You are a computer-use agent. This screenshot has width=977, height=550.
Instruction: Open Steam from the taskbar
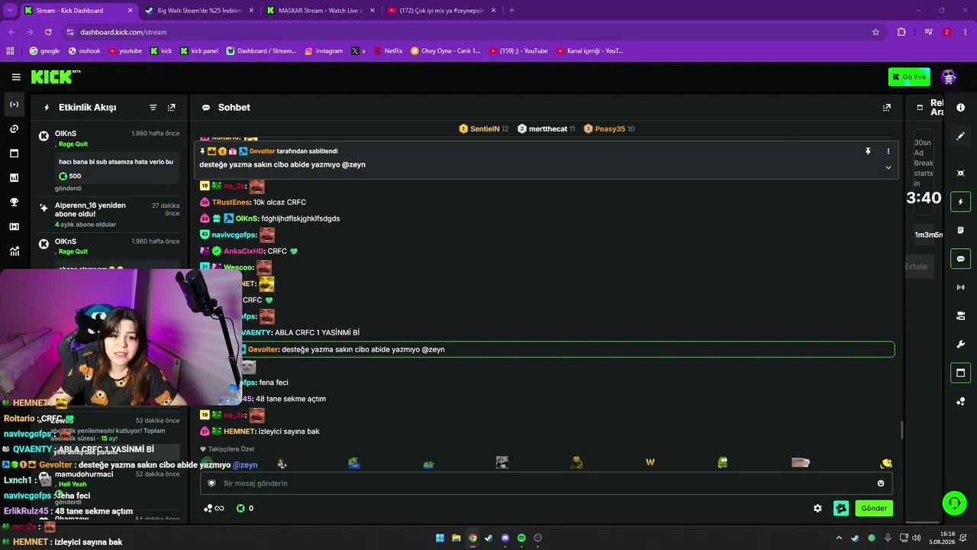pyautogui.click(x=488, y=538)
